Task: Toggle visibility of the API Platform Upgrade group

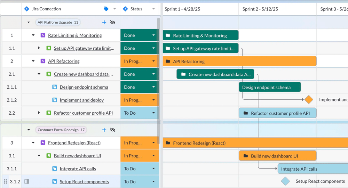Action: coord(112,22)
